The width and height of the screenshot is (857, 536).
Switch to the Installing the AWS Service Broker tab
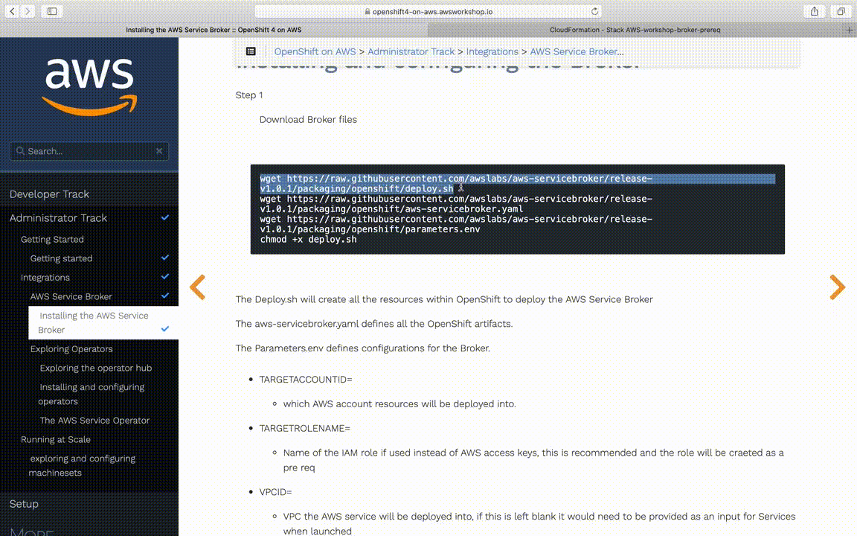(x=214, y=30)
